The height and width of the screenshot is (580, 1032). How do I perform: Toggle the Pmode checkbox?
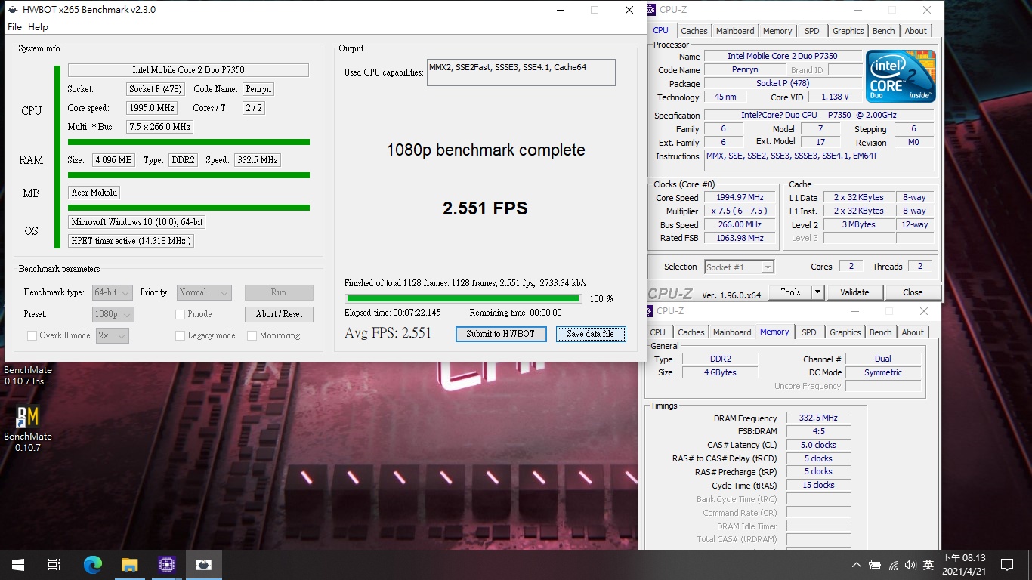coord(180,314)
